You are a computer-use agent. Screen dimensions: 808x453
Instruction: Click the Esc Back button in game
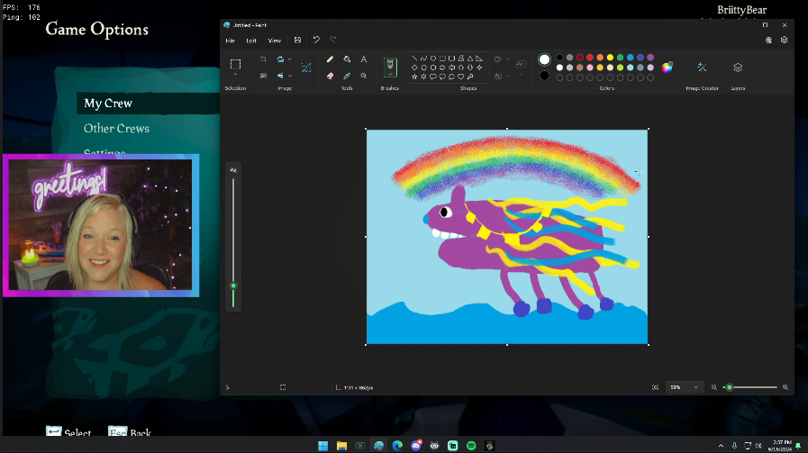point(130,432)
